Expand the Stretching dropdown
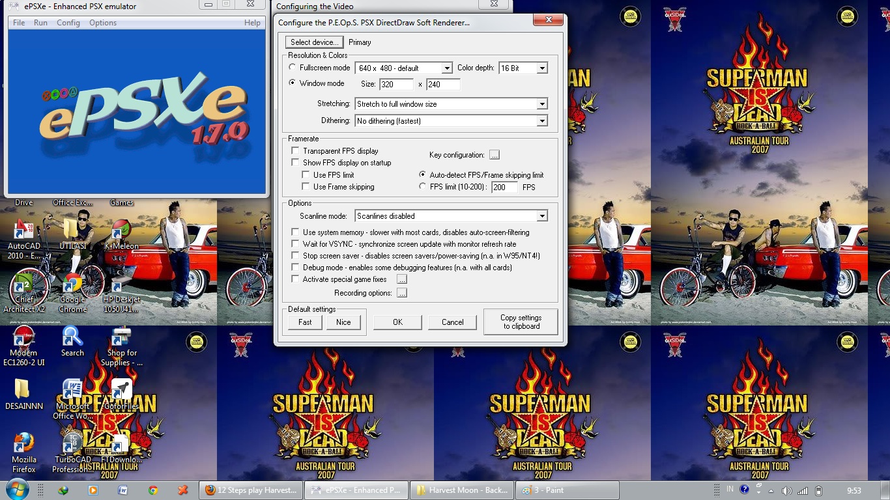This screenshot has height=500, width=890. pos(541,104)
